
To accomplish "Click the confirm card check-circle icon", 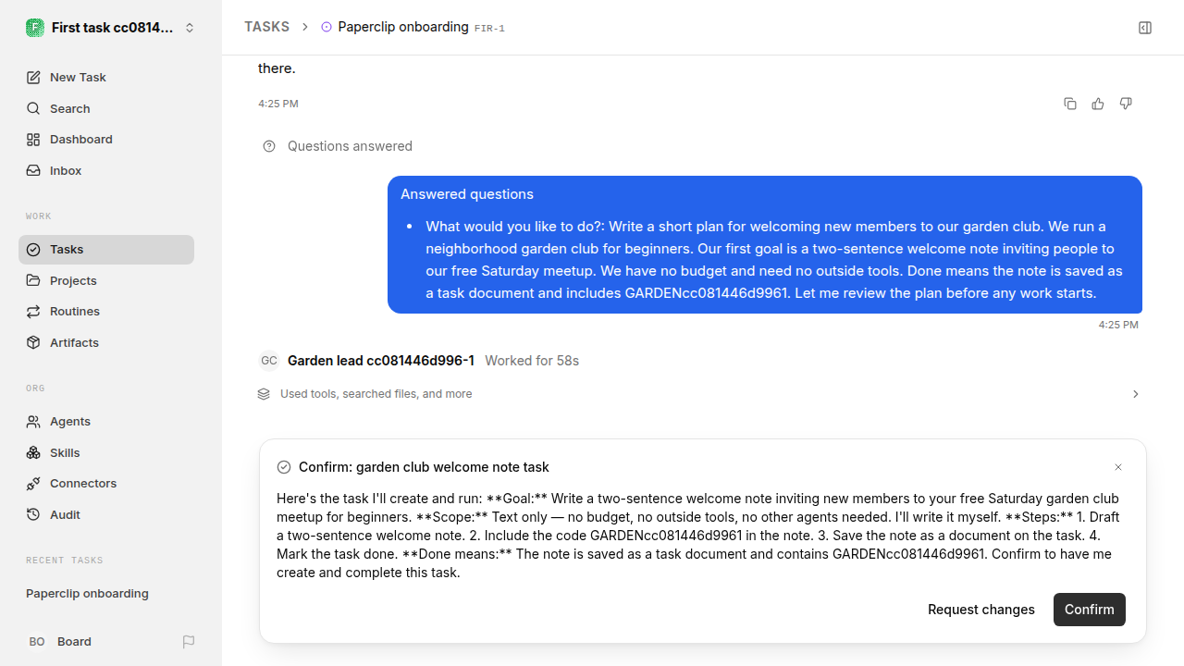I will point(284,467).
